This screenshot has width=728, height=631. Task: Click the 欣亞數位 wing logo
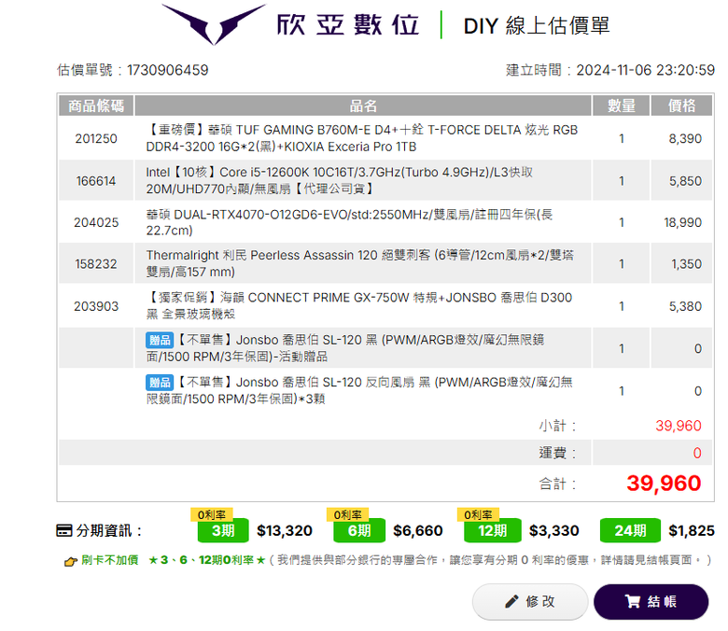(x=214, y=24)
